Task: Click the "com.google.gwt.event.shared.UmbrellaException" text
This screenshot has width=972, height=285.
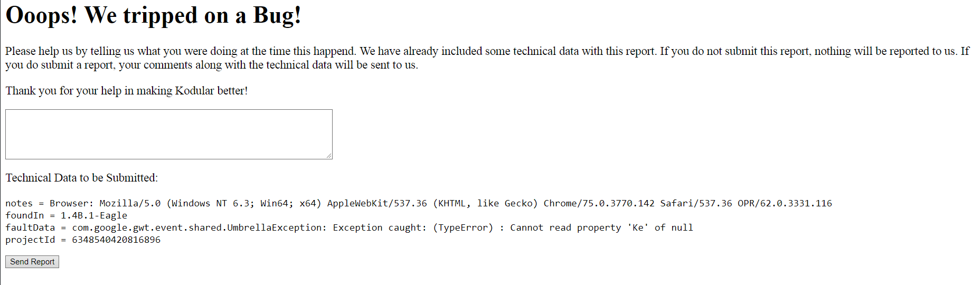Action: [196, 227]
